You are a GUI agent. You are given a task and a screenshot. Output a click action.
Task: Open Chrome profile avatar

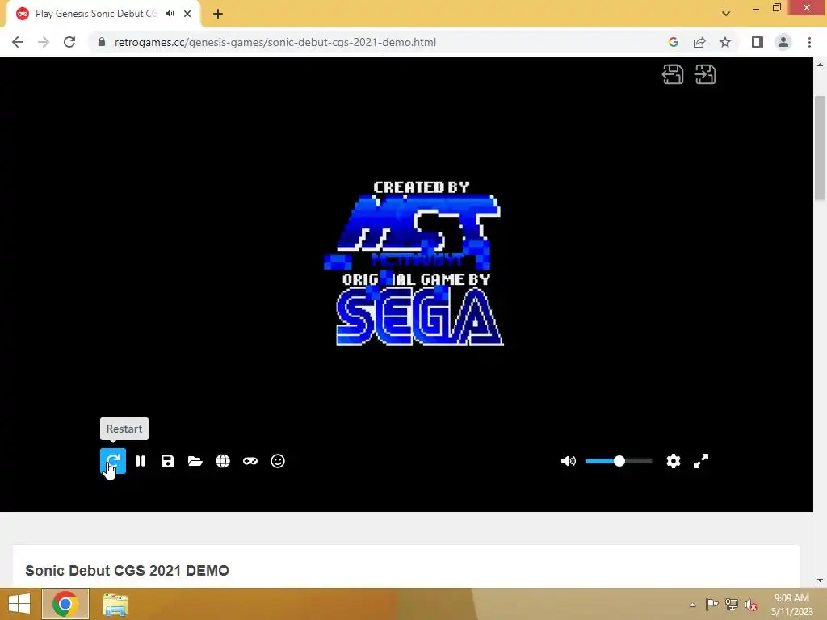tap(783, 42)
